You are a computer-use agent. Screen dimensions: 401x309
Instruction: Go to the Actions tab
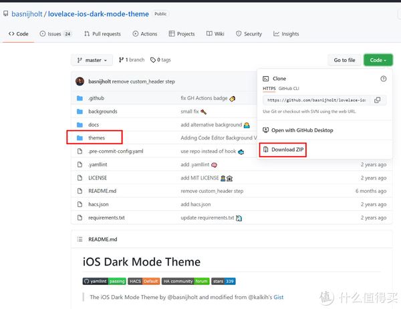pyautogui.click(x=145, y=34)
